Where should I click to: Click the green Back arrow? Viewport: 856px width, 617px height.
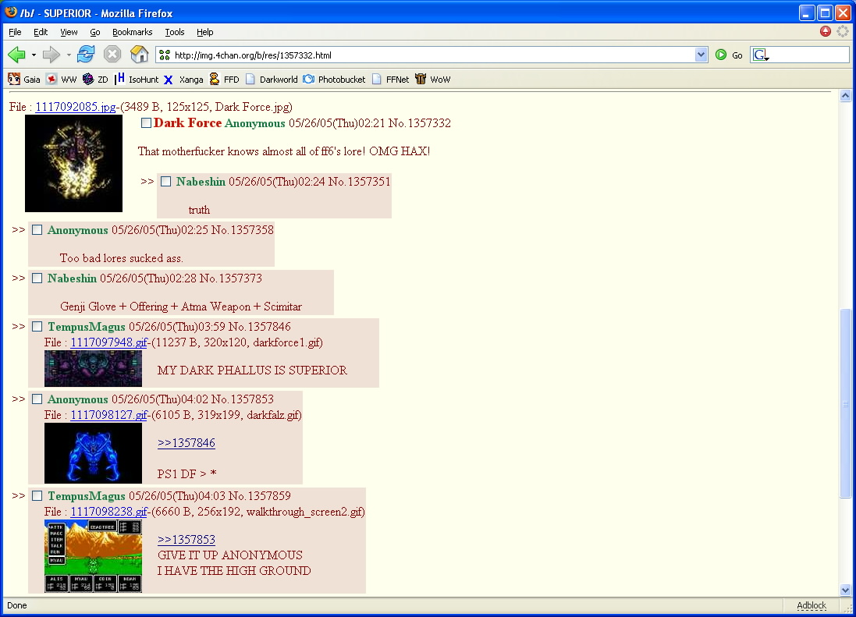[x=16, y=55]
